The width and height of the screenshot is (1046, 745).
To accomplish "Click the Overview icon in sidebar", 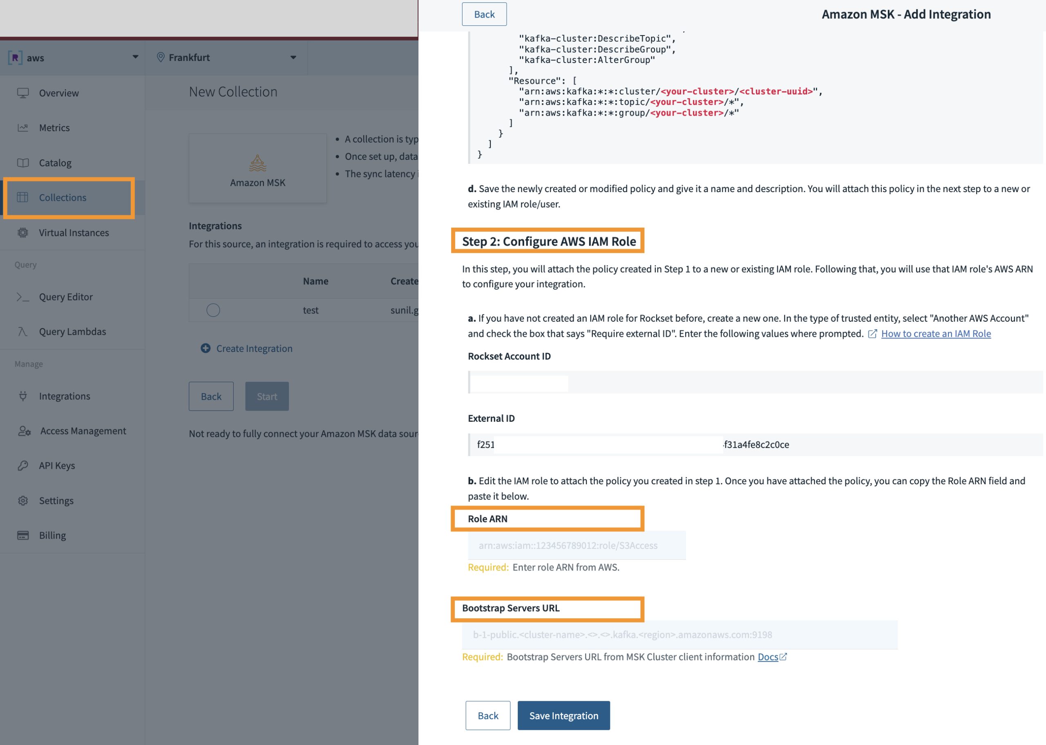I will (22, 91).
